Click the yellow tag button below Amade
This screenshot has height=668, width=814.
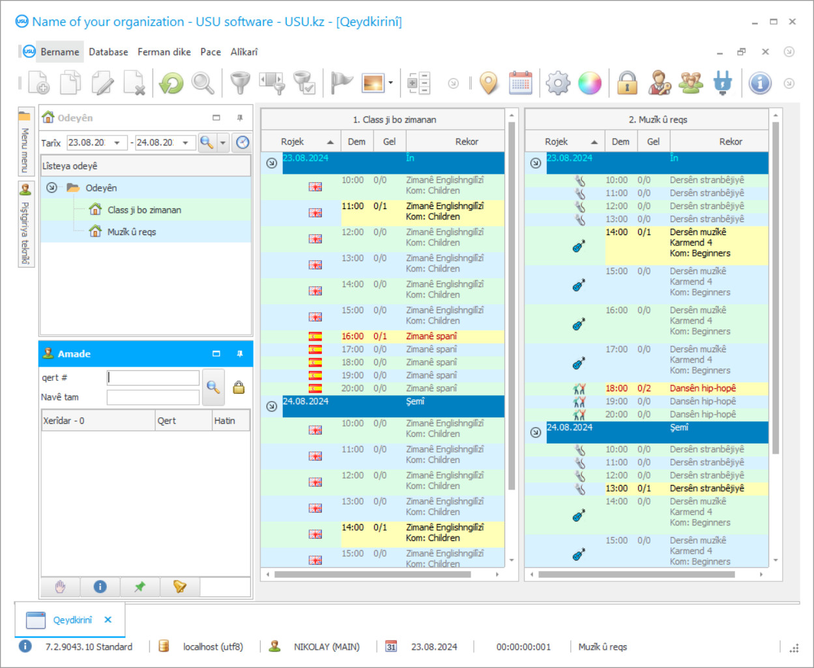pos(180,587)
